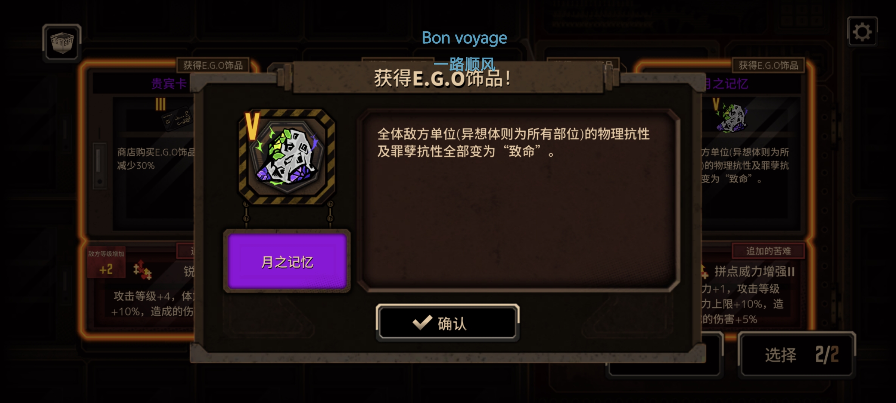The image size is (896, 403).
Task: Click the checkmark on the 确认 button
Action: tap(422, 323)
